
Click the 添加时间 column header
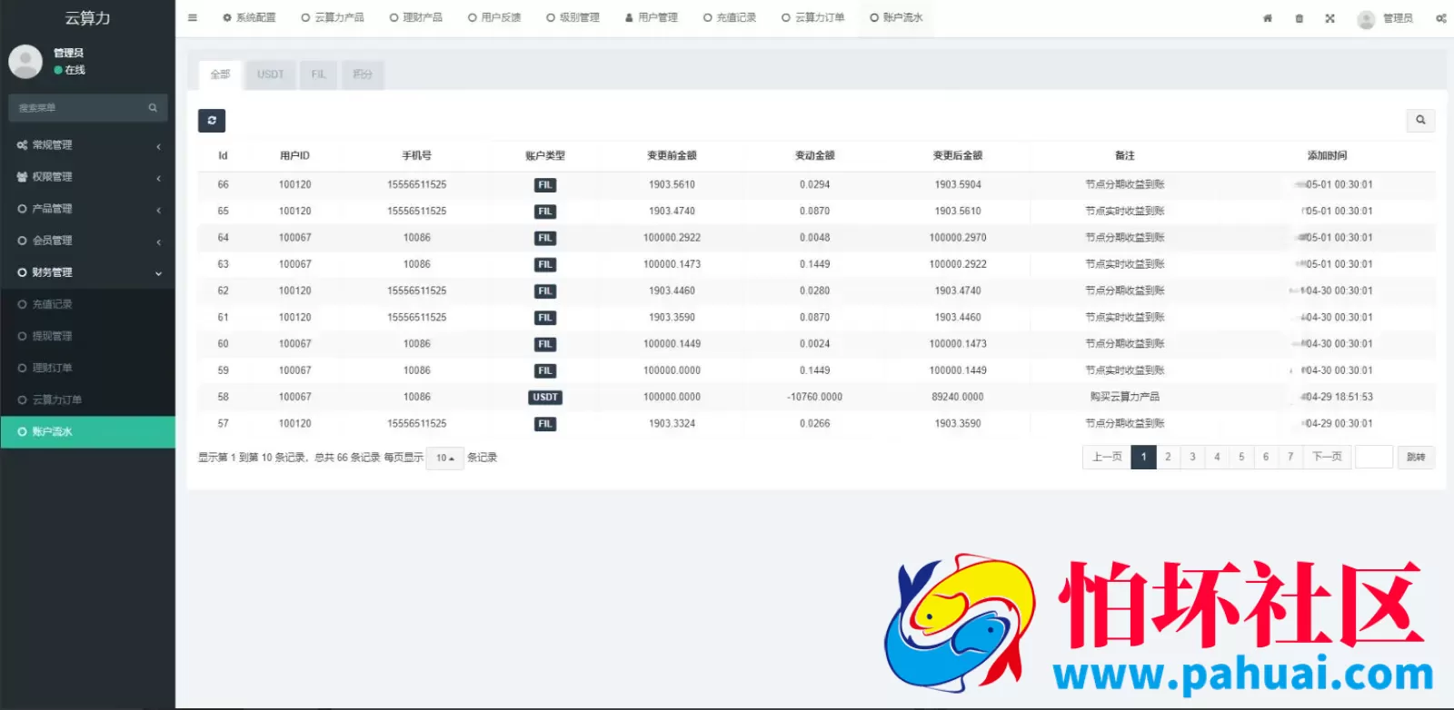[1327, 156]
